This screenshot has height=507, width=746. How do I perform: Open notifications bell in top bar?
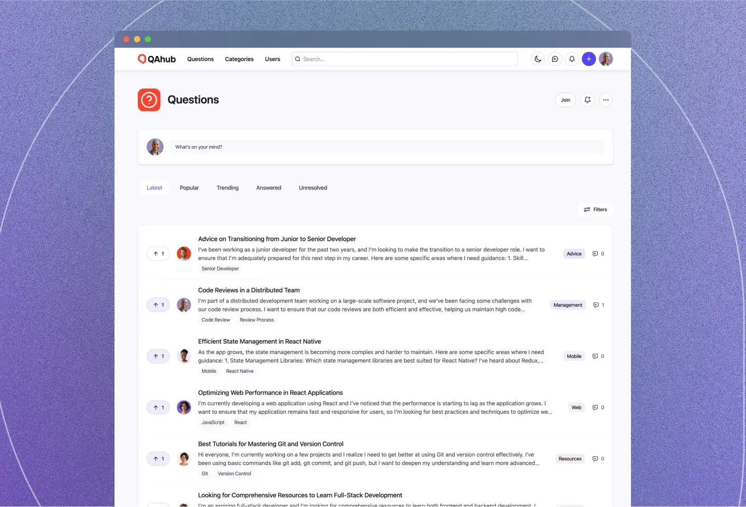click(572, 59)
